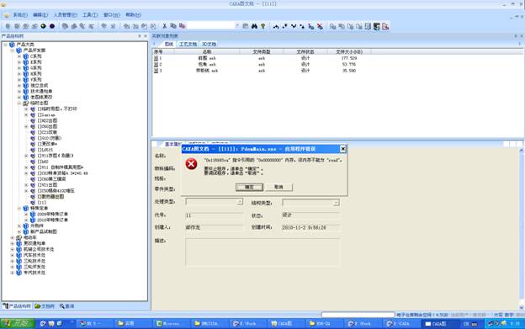Image resolution: width=525 pixels, height=329 pixels.
Task: Click the red X delete toolbar icon
Action: 320,26
